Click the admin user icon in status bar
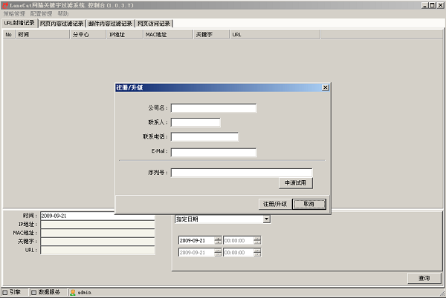Viewport: 446px width, 298px height. [x=73, y=292]
